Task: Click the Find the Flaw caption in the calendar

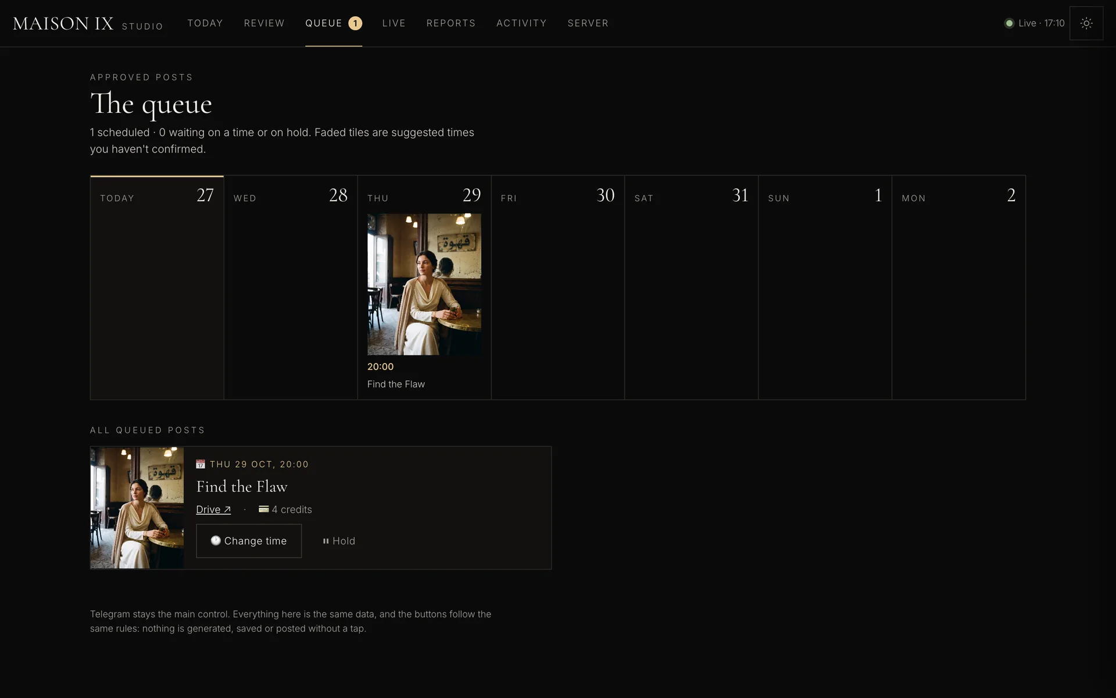Action: tap(396, 384)
